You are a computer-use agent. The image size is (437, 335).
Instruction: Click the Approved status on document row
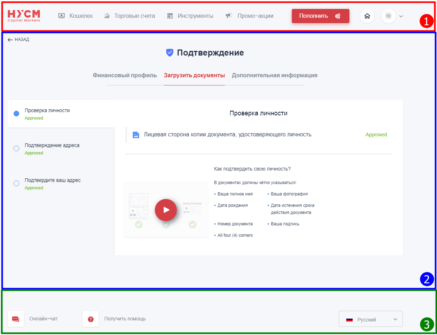[x=376, y=135]
